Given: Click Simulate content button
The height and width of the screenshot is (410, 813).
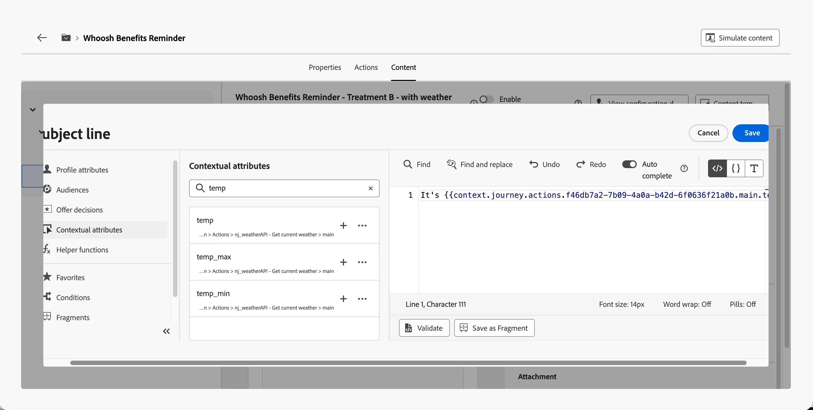Looking at the screenshot, I should coord(740,38).
